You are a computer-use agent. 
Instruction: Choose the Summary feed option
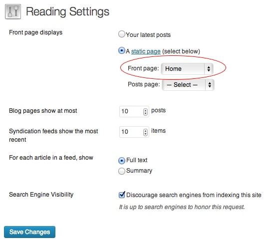click(122, 171)
